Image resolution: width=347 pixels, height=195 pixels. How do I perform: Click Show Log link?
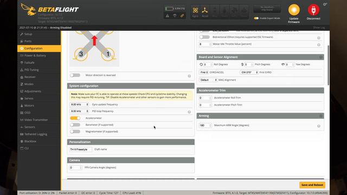pos(319,28)
